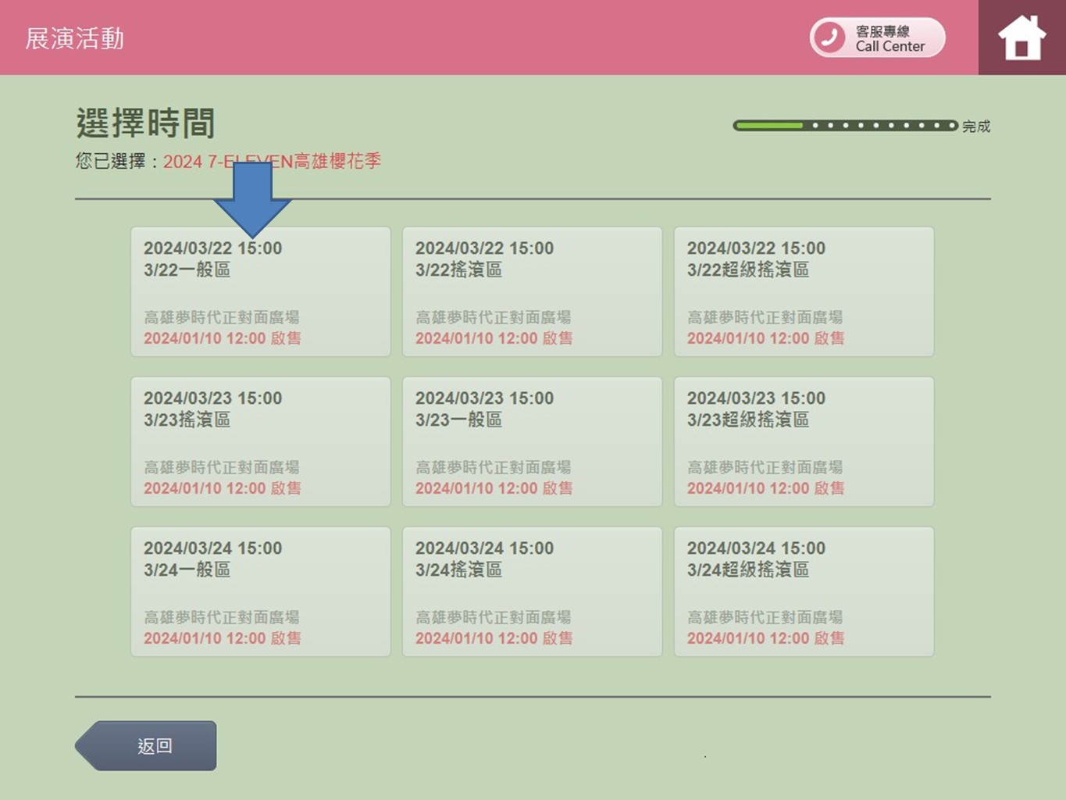Select the 3/24超級搖滾區 session card
Viewport: 1066px width, 800px height.
click(804, 592)
